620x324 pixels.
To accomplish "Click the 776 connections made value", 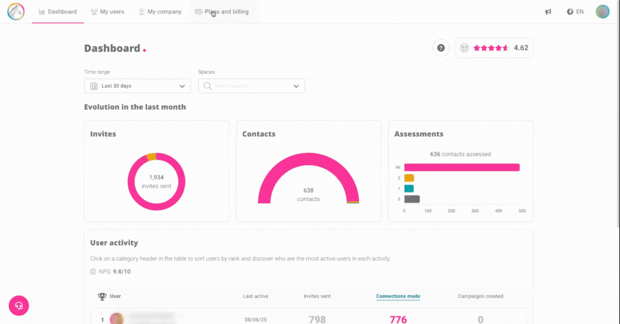I will point(398,319).
